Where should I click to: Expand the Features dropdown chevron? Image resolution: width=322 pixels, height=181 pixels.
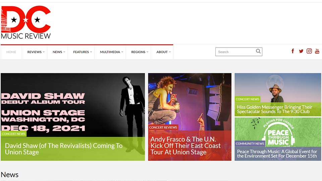[x=91, y=52]
